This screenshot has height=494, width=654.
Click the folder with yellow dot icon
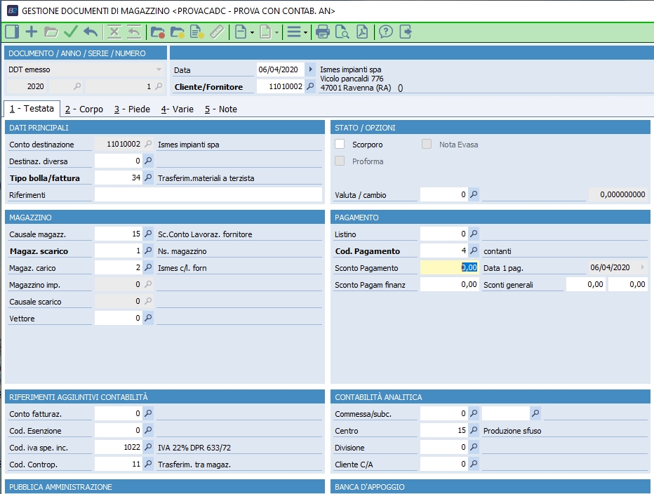click(177, 32)
